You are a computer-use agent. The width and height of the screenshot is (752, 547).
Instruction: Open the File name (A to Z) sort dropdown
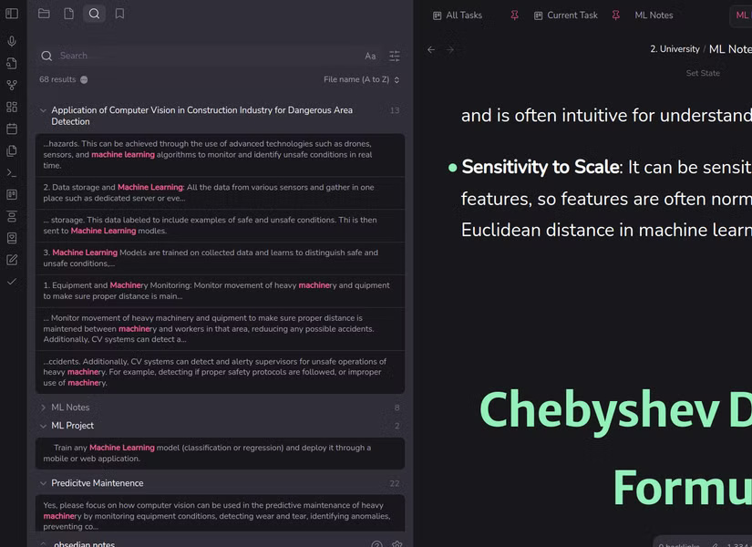[360, 79]
